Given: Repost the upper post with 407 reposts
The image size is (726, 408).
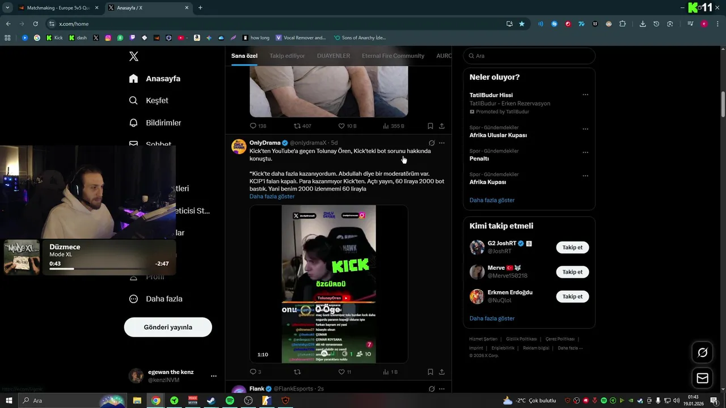Looking at the screenshot, I should click(x=302, y=126).
